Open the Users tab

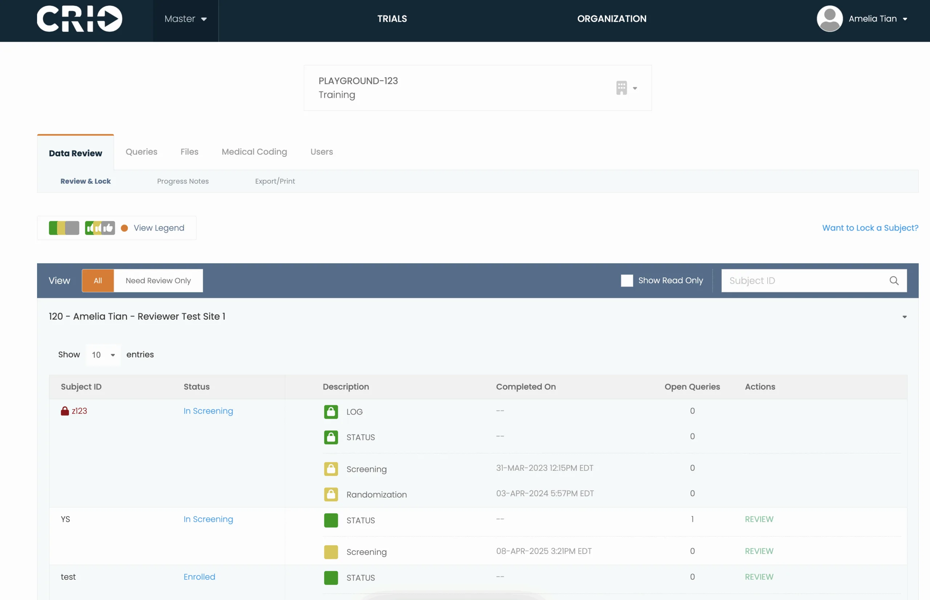[322, 151]
